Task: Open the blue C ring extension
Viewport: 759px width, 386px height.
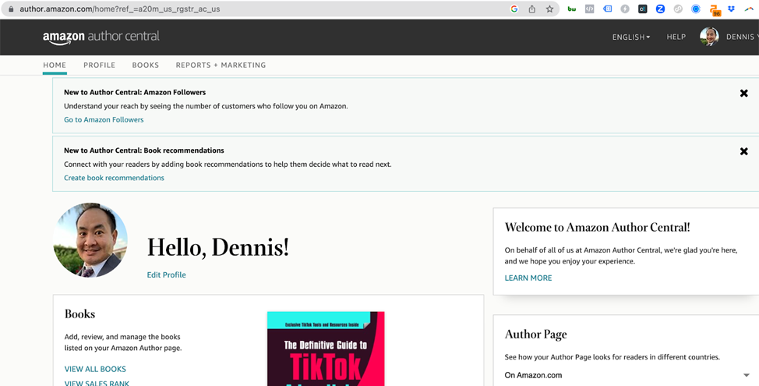Action: (x=696, y=9)
